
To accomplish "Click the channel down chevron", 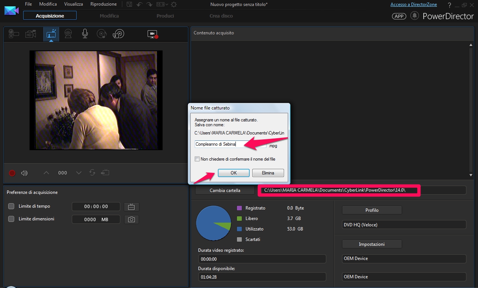I will (x=79, y=173).
